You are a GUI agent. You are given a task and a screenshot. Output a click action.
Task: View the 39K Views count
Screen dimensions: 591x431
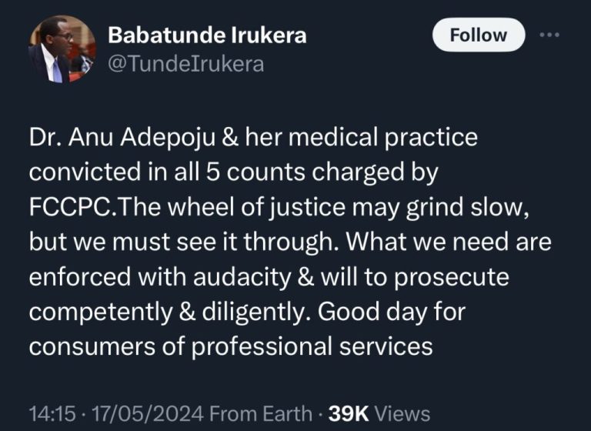(367, 413)
